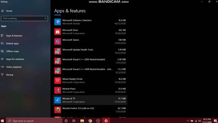The width and height of the screenshot is (218, 123).
Task: Click the Default apps sidebar icon
Action: point(2,43)
